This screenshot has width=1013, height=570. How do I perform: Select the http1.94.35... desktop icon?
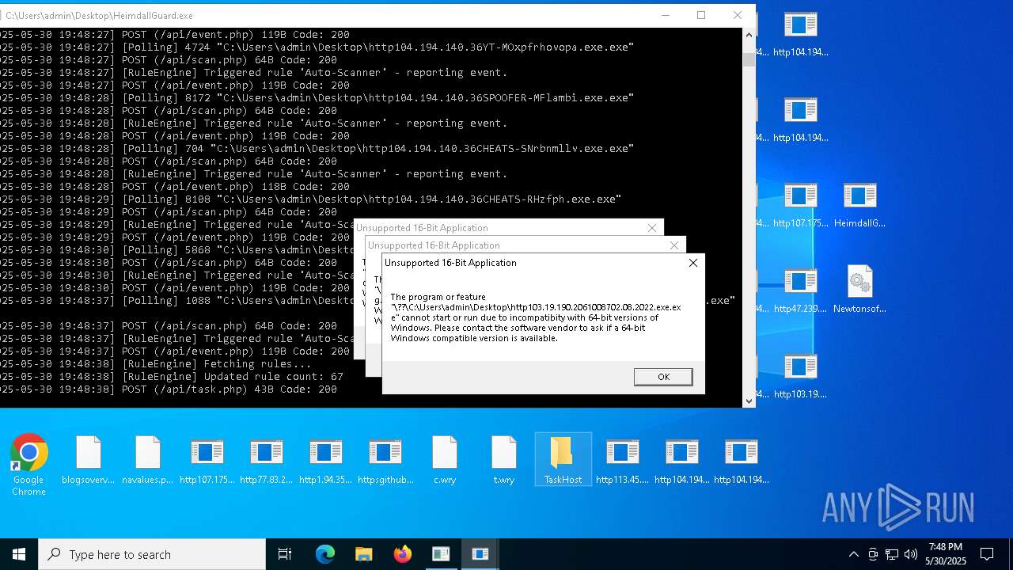click(325, 460)
